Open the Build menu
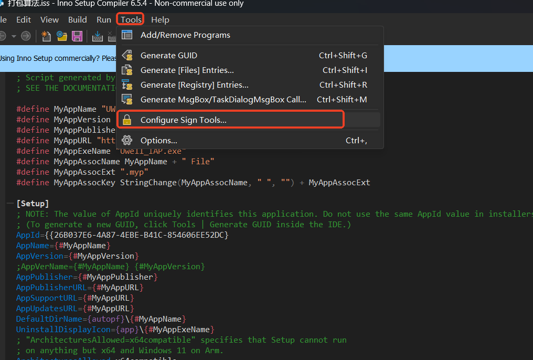 [x=78, y=20]
